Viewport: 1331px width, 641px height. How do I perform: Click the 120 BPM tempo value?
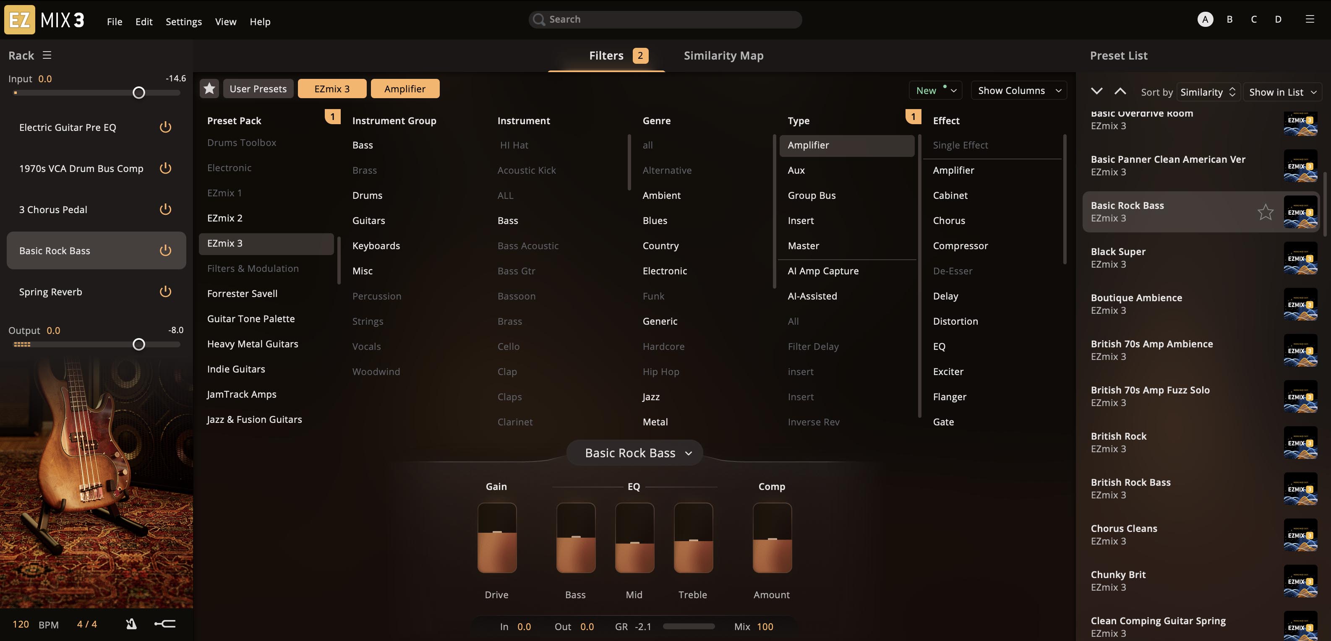point(21,624)
